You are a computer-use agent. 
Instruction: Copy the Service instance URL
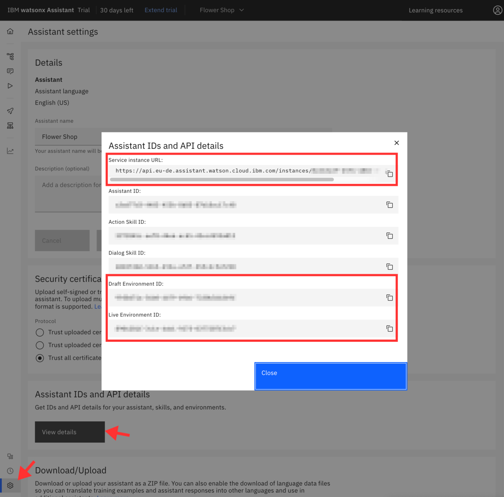pos(390,174)
